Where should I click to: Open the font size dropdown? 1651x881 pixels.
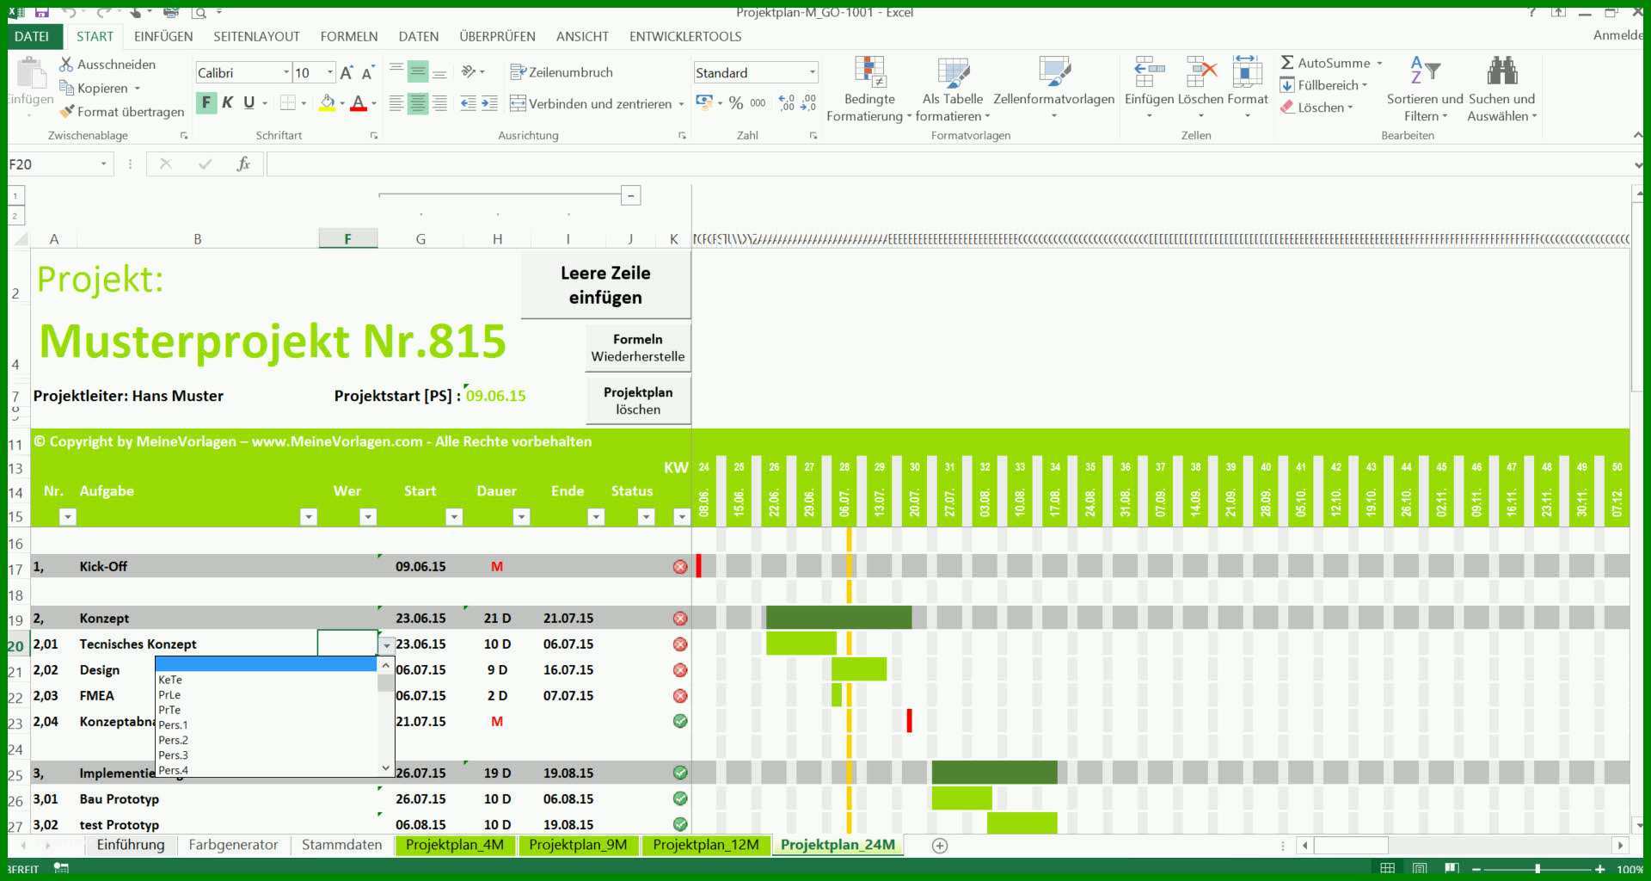point(330,73)
